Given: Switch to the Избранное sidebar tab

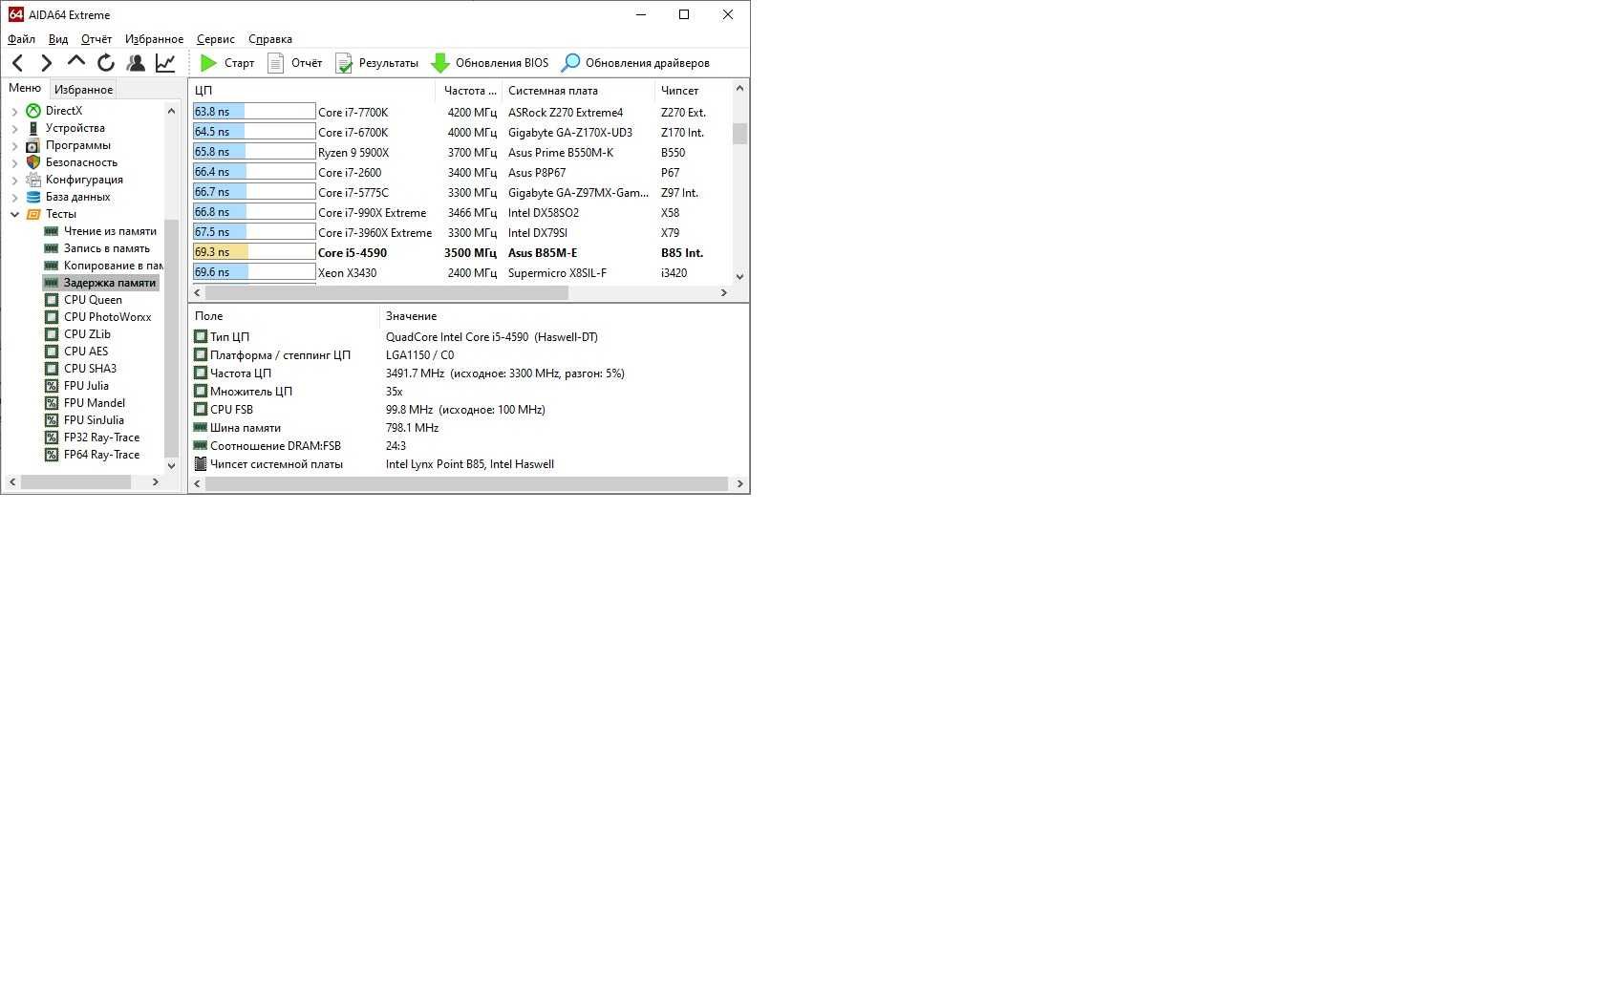Looking at the screenshot, I should coord(83,90).
